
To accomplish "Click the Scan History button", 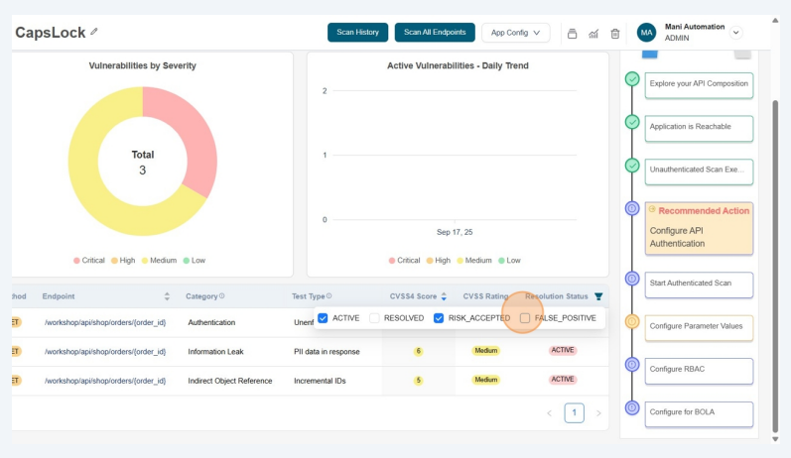I will coord(357,33).
